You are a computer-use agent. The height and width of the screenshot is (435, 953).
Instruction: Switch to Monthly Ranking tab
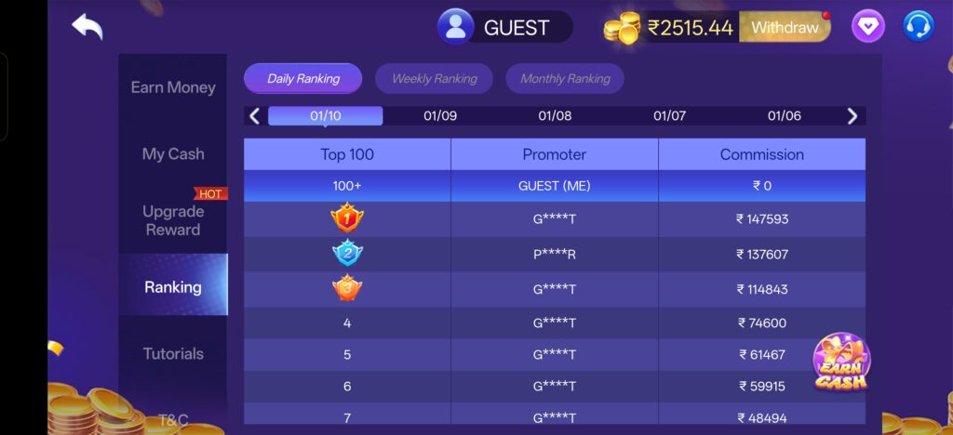[x=565, y=79]
